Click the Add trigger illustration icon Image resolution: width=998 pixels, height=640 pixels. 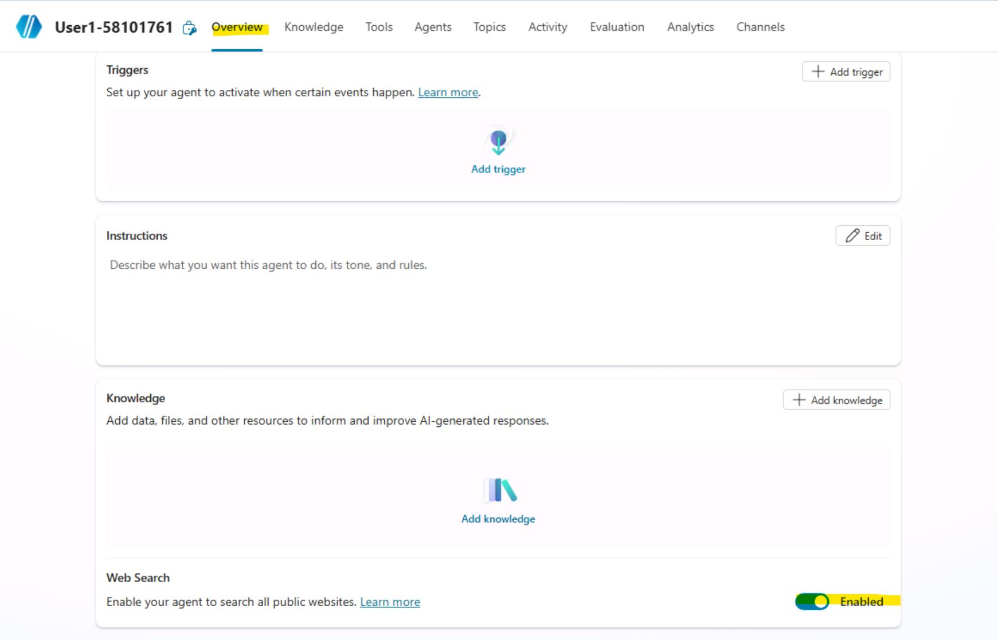coord(498,142)
